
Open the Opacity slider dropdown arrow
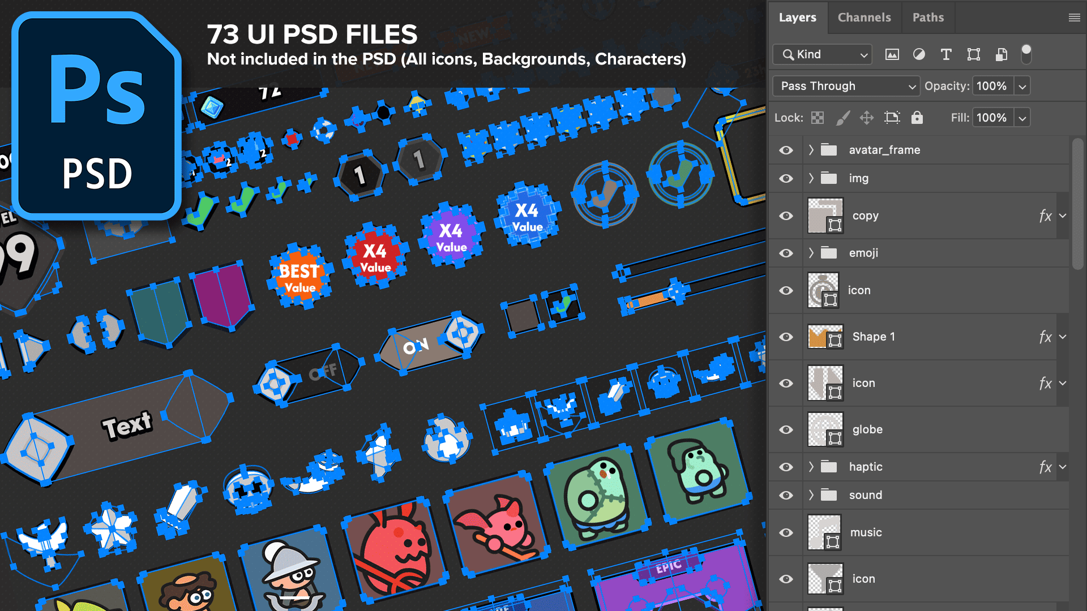pos(1022,87)
